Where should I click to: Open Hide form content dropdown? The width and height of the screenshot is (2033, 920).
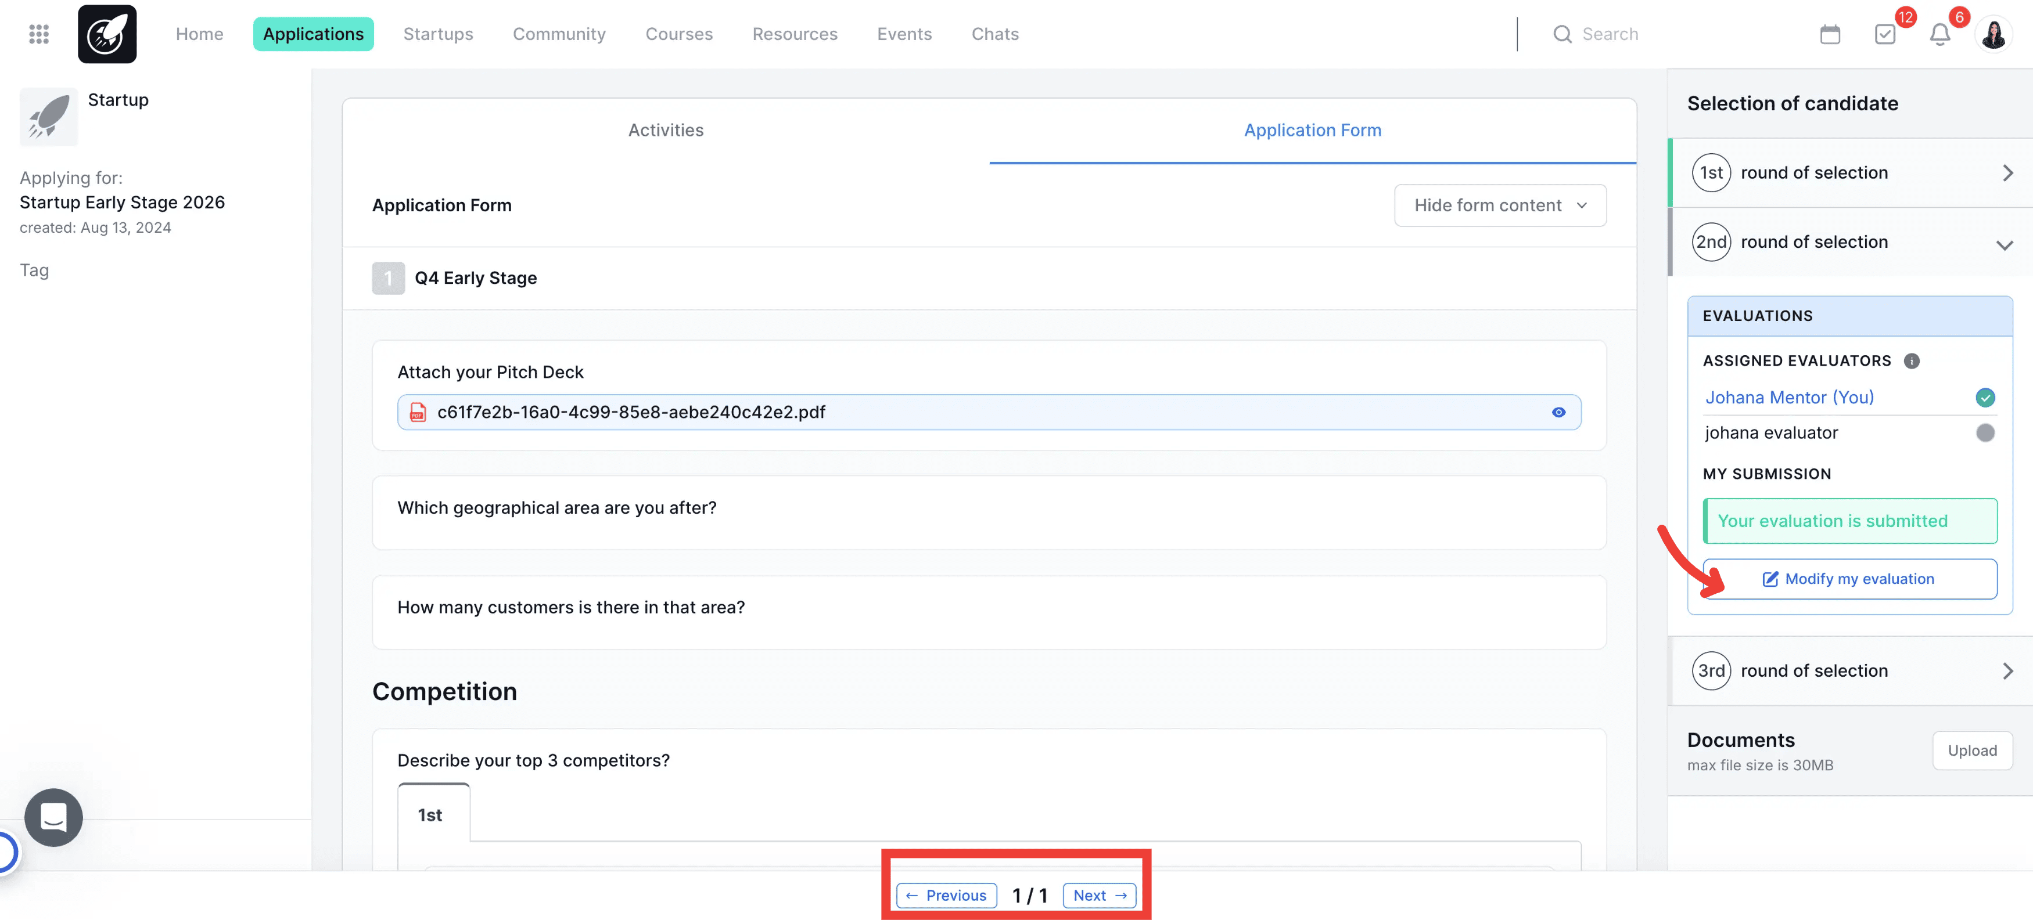(x=1500, y=205)
